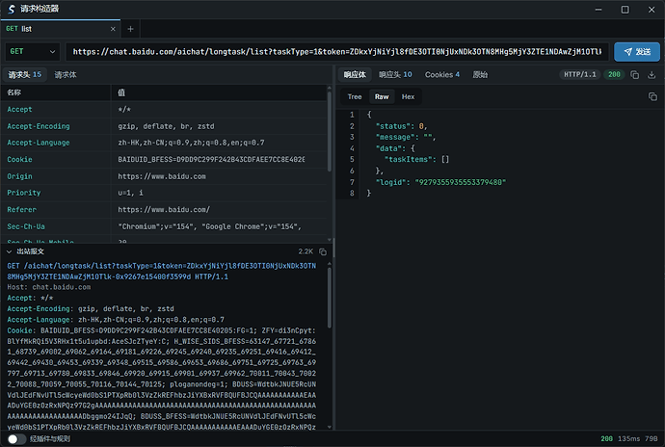
Task: Download the response with the download icon
Action: pos(652,74)
